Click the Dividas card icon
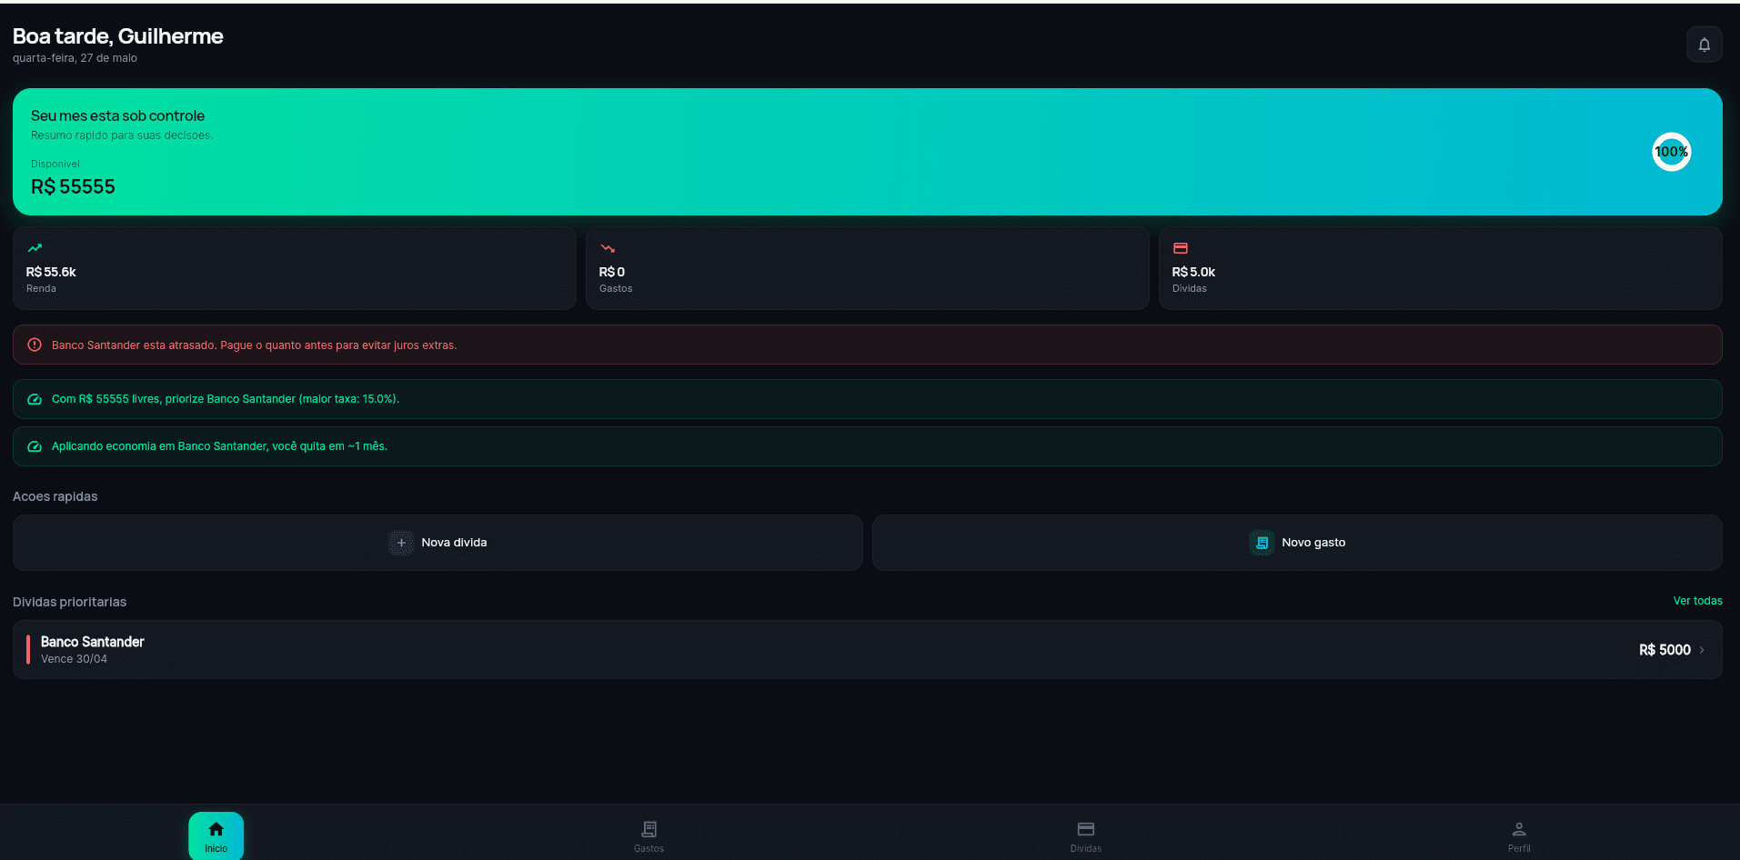 [x=1181, y=248]
